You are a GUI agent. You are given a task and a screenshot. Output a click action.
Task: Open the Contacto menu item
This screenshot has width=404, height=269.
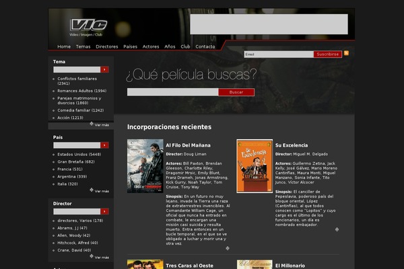(205, 46)
